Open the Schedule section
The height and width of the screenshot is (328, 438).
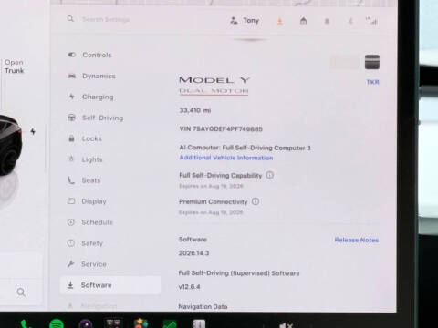coord(89,222)
